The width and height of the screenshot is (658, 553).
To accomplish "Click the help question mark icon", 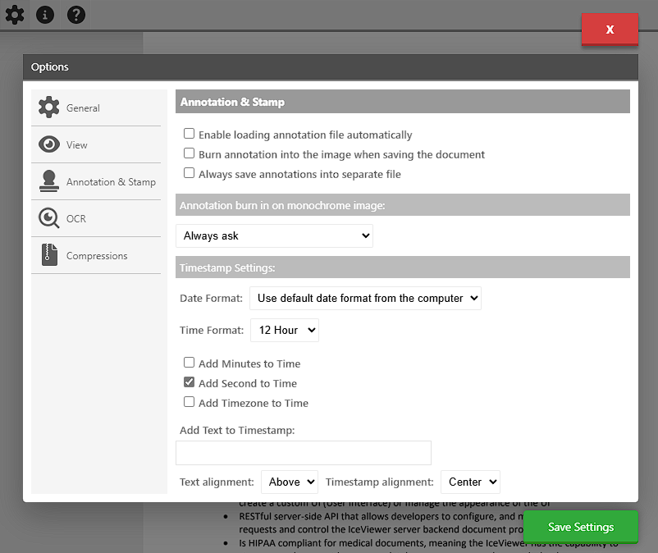I will (76, 14).
